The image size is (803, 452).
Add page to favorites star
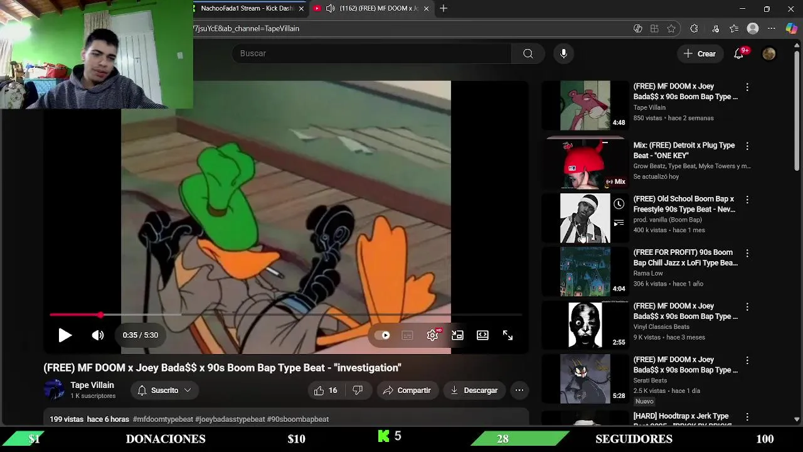click(671, 28)
